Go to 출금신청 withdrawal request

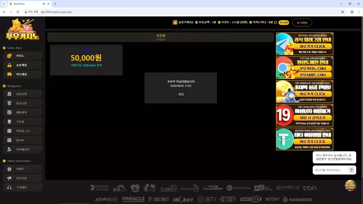[23, 103]
